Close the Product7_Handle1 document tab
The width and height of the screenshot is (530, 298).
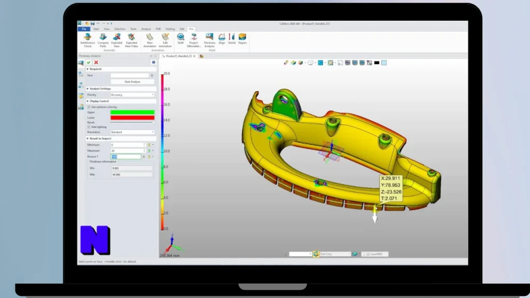click(195, 56)
